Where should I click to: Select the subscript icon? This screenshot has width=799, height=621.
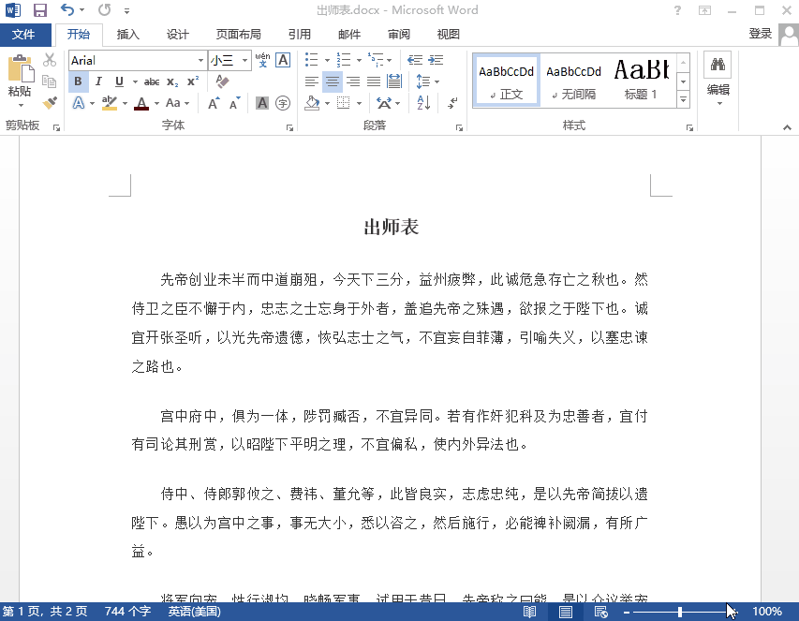click(170, 82)
